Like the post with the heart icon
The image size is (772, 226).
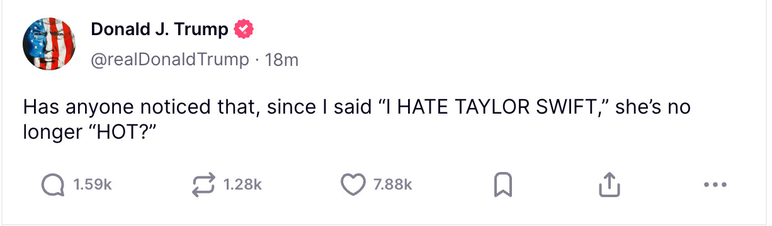(x=353, y=185)
